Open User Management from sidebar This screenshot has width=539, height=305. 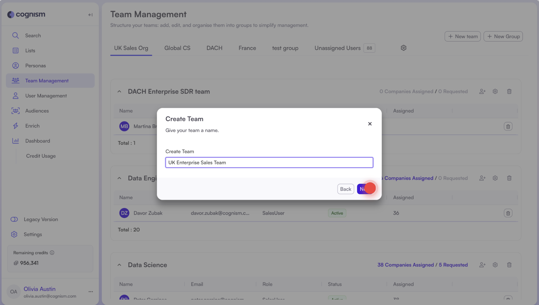point(46,96)
